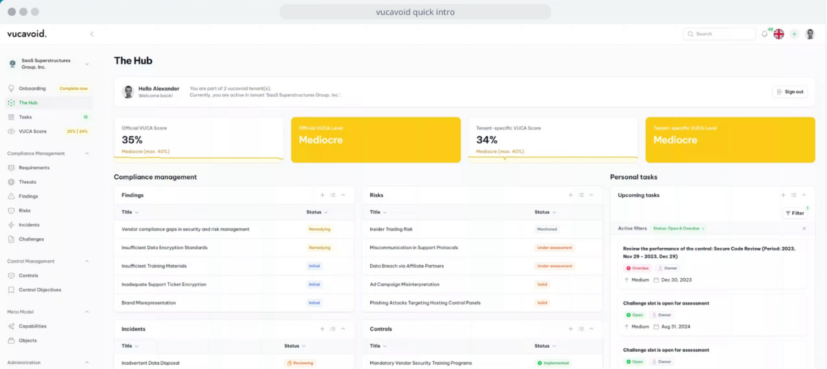Open language selector UK flag icon
The height and width of the screenshot is (369, 827).
point(779,34)
